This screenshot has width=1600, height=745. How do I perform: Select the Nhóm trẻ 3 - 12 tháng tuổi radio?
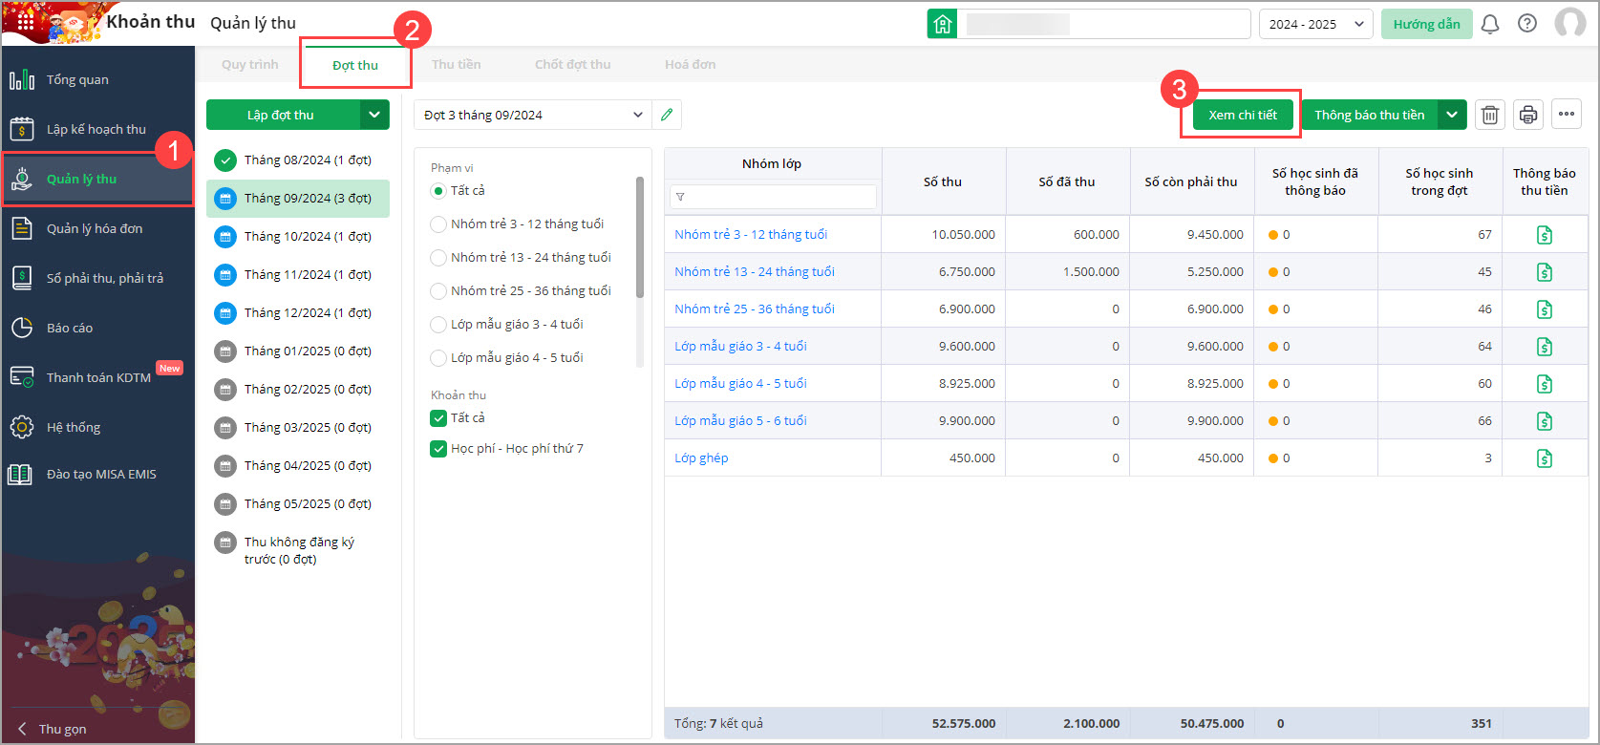438,224
